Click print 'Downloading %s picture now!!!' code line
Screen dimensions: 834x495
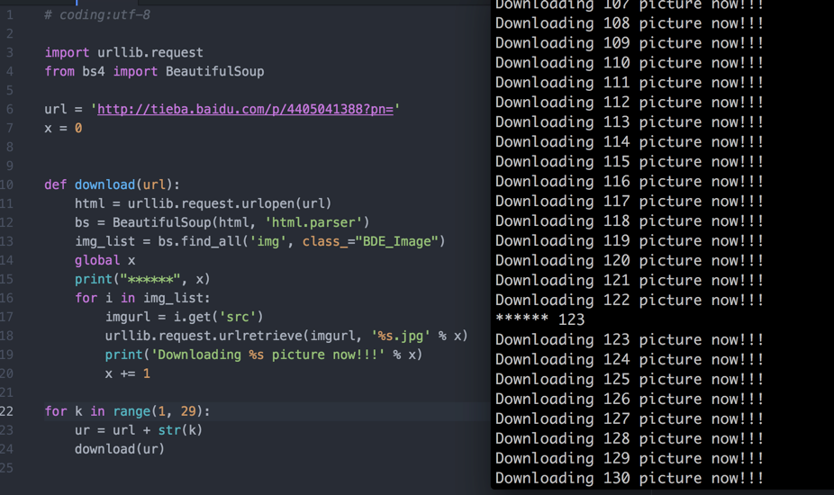(263, 355)
